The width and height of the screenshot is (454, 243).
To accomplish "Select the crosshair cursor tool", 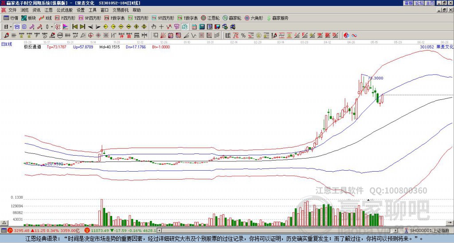I will point(161,27).
